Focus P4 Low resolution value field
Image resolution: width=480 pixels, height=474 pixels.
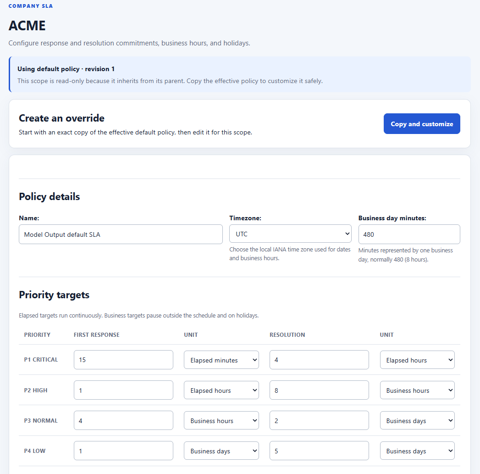tap(319, 451)
